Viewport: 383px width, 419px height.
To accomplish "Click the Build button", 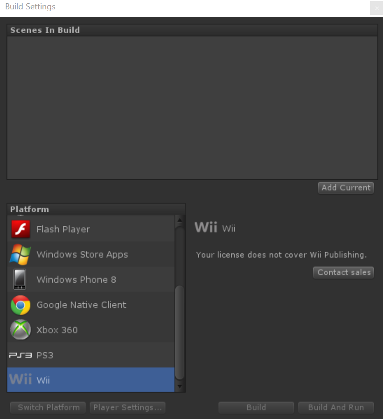I will 256,407.
